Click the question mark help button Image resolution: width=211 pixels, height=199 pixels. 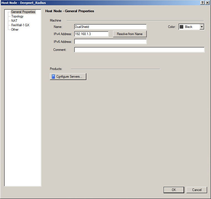(x=202, y=2)
